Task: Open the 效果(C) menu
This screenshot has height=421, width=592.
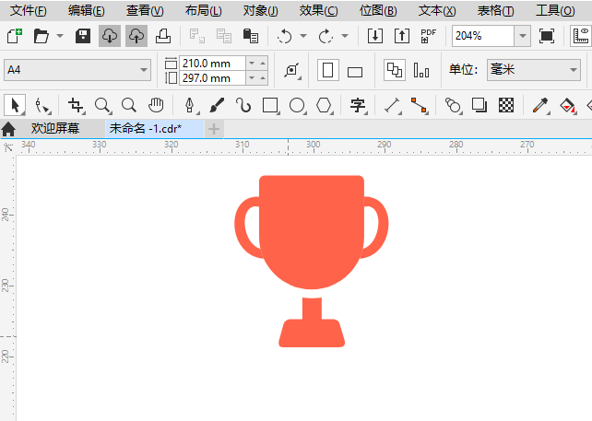Action: [319, 10]
